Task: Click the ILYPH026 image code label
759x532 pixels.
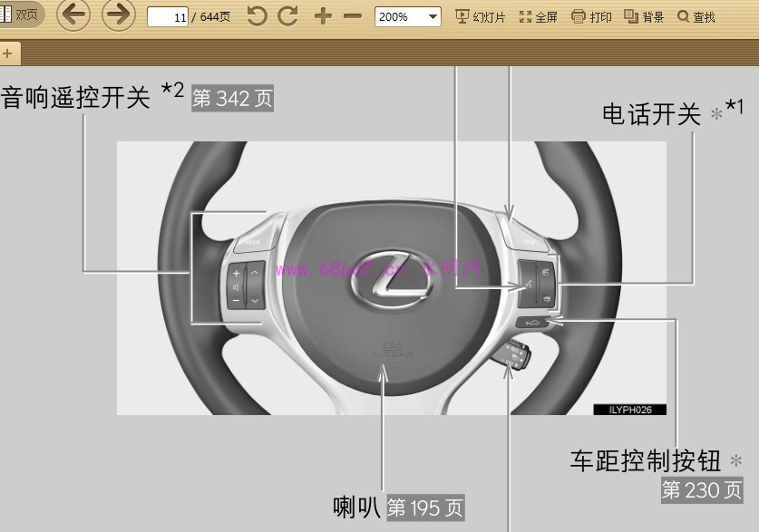Action: [629, 410]
